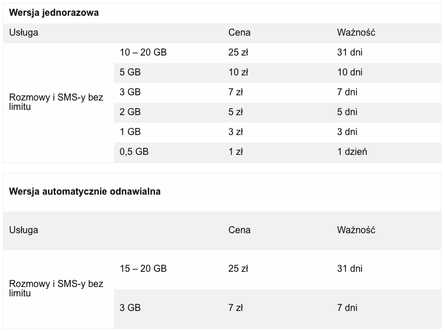
Task: Click "Ważność" header in the odnawialna table
Action: click(356, 230)
